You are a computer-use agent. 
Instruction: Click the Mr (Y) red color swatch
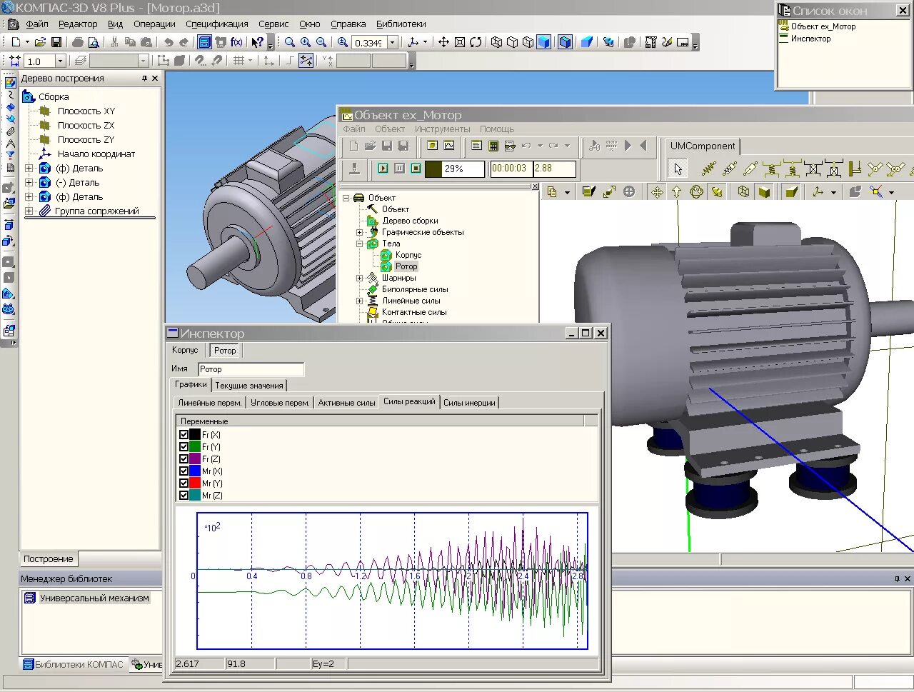click(195, 483)
